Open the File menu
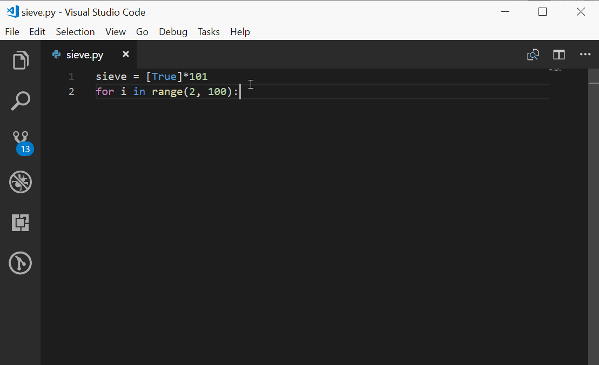599x365 pixels. tap(12, 31)
